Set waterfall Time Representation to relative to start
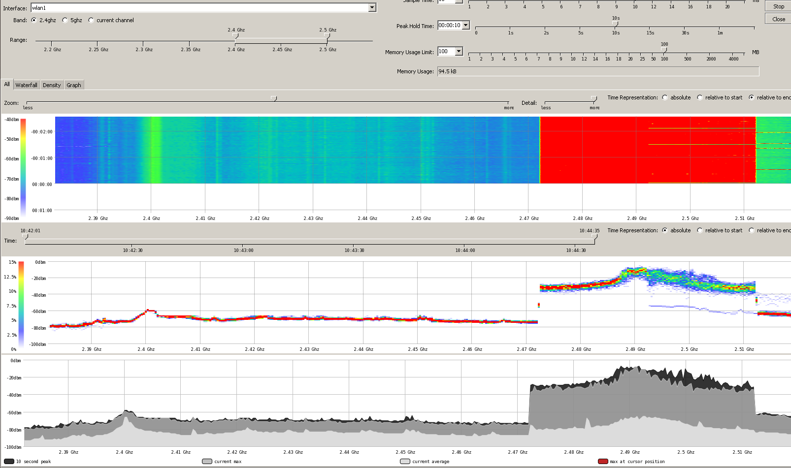791x468 pixels. tap(700, 97)
